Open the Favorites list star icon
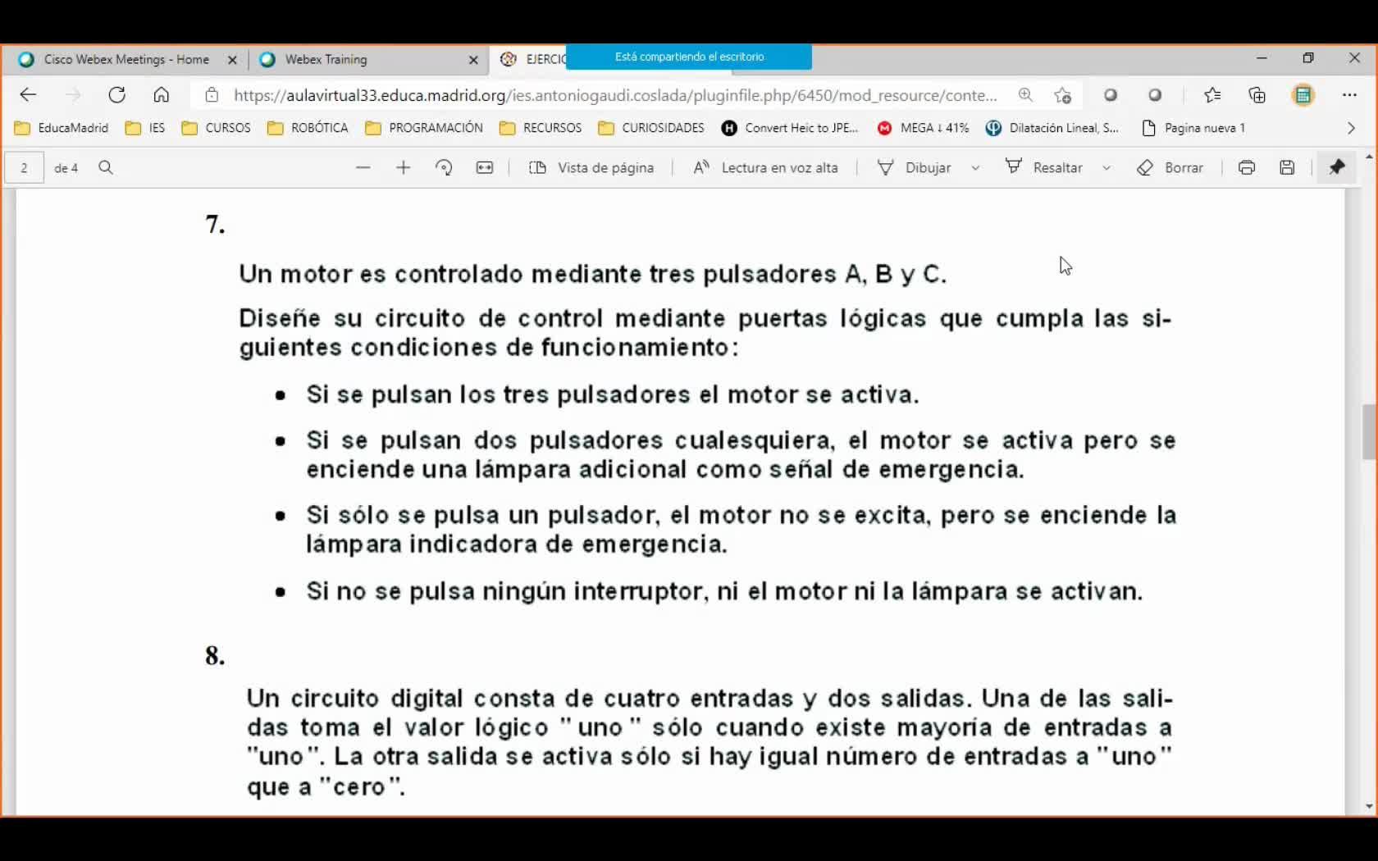This screenshot has height=861, width=1378. pos(1212,95)
